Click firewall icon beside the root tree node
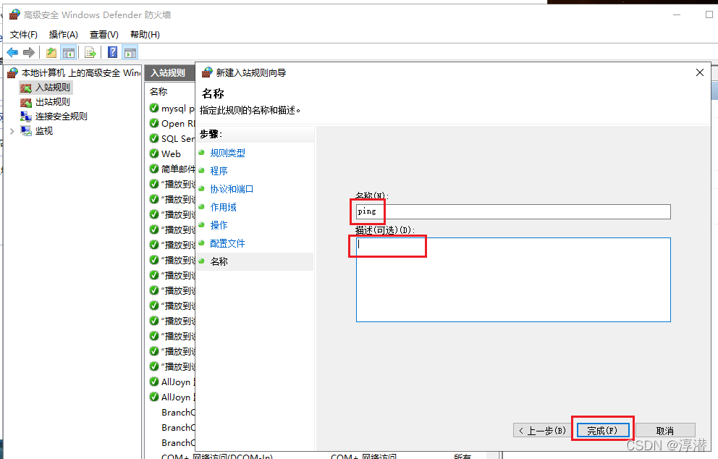This screenshot has height=459, width=718. tap(13, 73)
